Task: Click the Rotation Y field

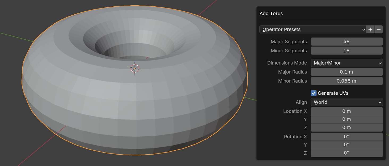Action: [x=346, y=145]
